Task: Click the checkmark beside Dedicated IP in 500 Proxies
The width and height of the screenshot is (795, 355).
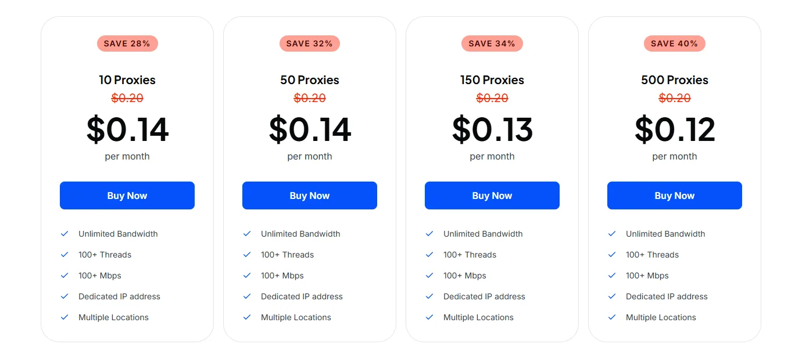Action: pyautogui.click(x=612, y=296)
